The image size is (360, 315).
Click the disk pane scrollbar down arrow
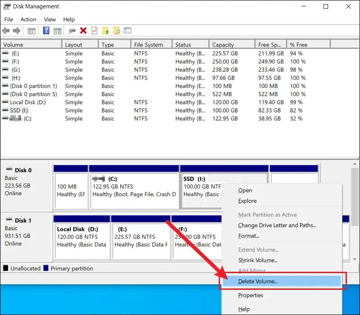[x=355, y=259]
